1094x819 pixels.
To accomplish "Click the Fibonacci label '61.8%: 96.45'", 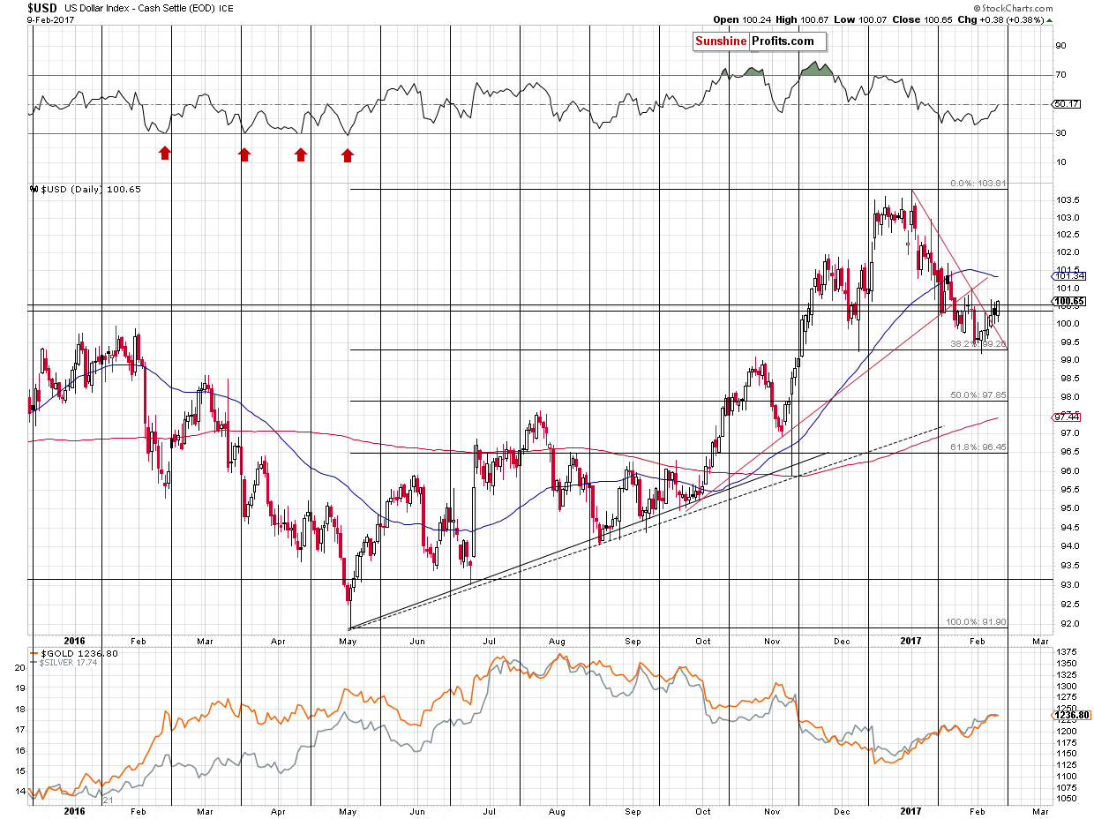I will [979, 447].
